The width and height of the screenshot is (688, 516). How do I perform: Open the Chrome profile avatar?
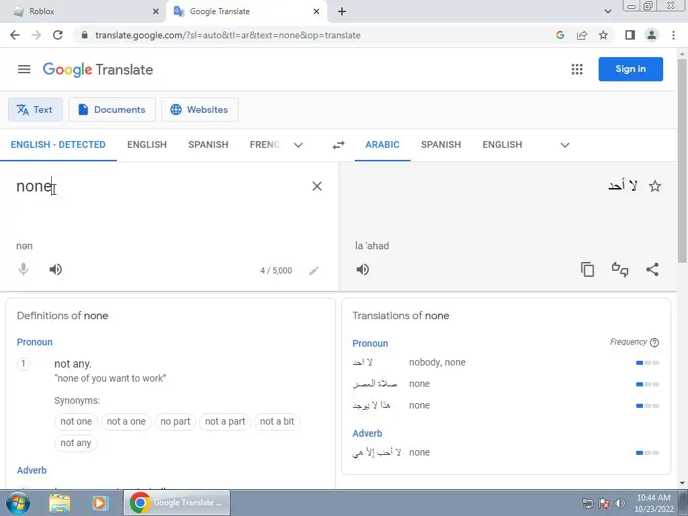click(x=652, y=35)
